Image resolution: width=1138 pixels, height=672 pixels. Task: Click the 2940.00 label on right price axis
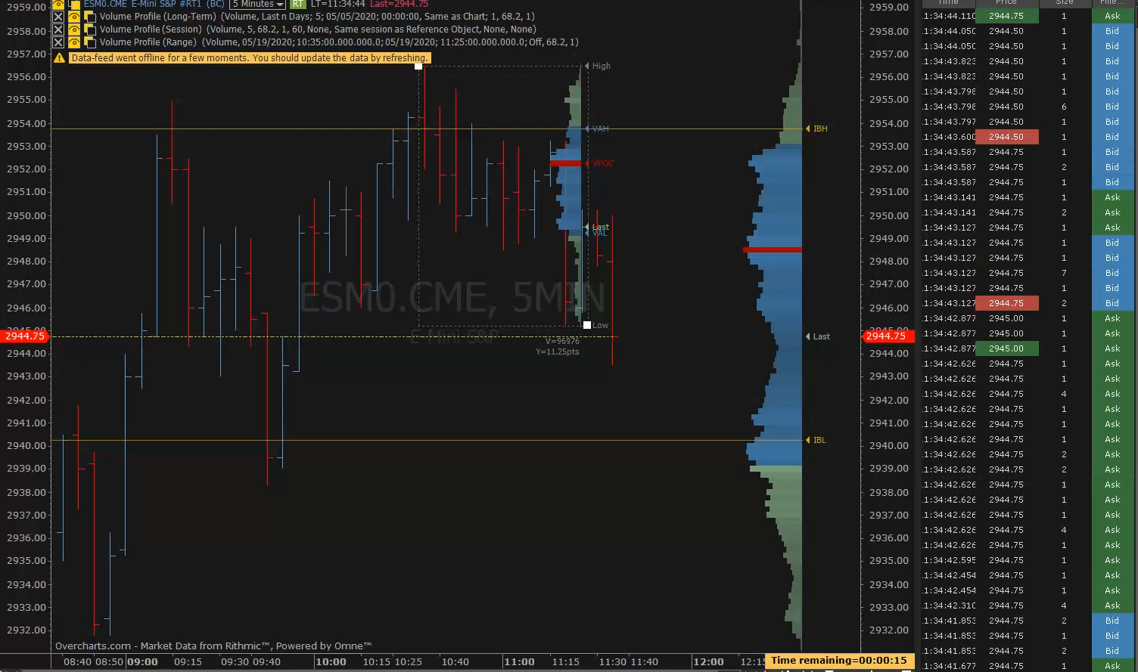point(888,446)
